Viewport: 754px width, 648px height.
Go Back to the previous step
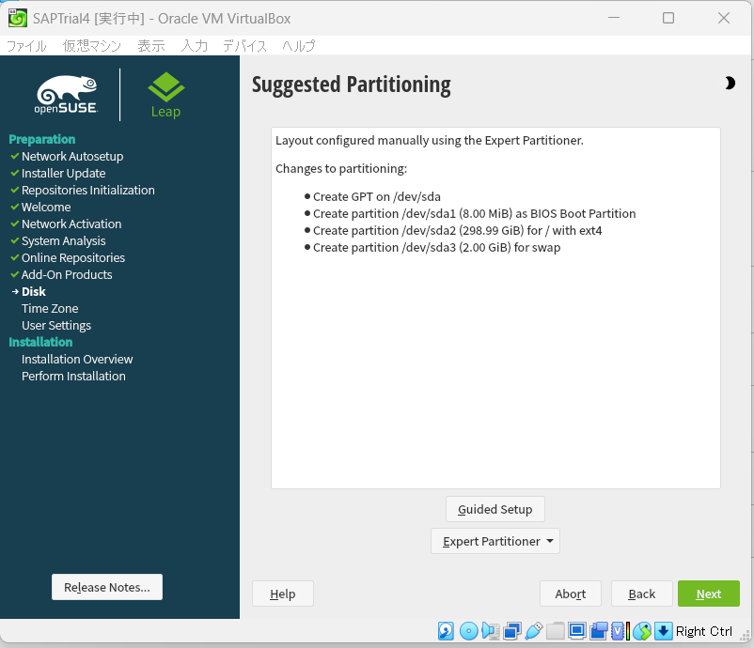click(641, 594)
